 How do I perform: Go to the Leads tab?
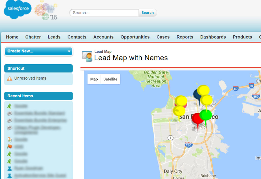point(54,37)
